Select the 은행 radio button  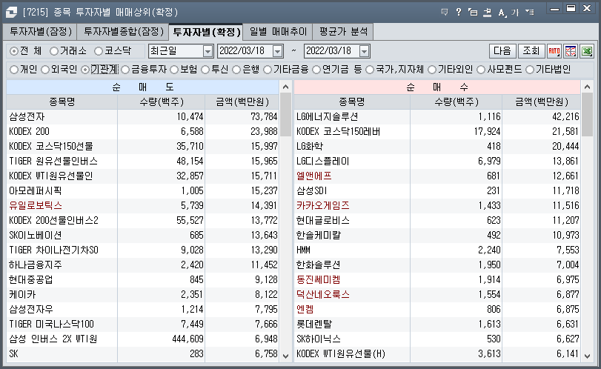(x=236, y=70)
